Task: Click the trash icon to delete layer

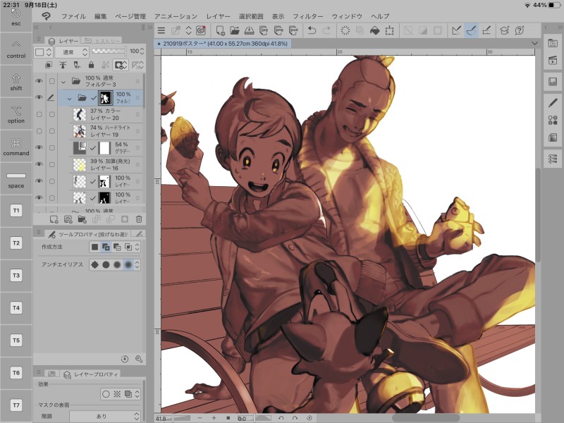Action: [x=139, y=219]
